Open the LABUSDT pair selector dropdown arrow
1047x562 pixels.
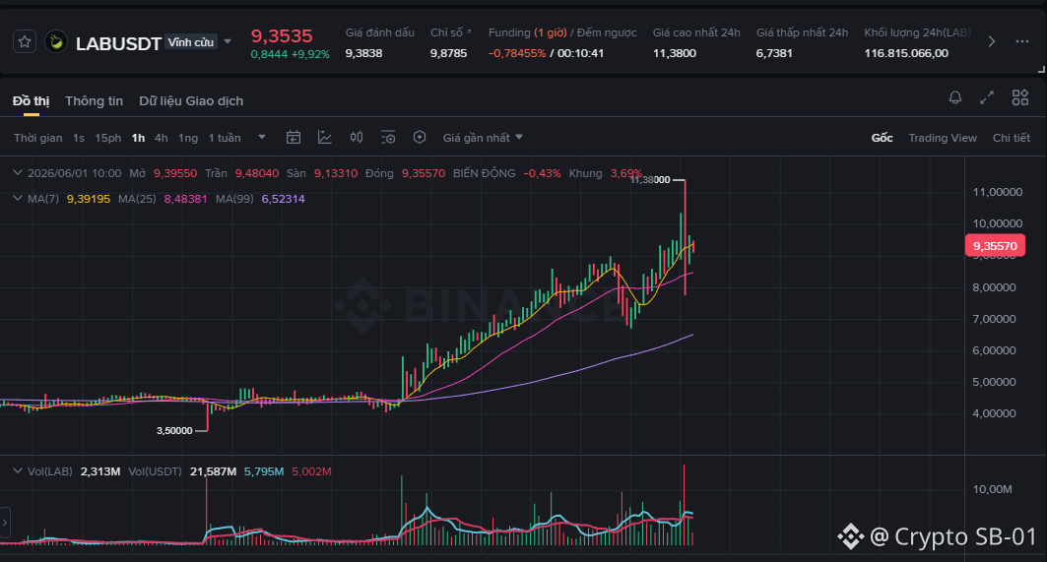[228, 41]
